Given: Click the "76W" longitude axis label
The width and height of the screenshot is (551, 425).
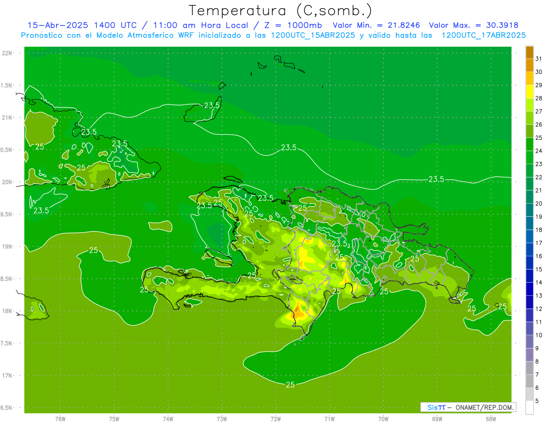Looking at the screenshot, I should (x=60, y=419).
